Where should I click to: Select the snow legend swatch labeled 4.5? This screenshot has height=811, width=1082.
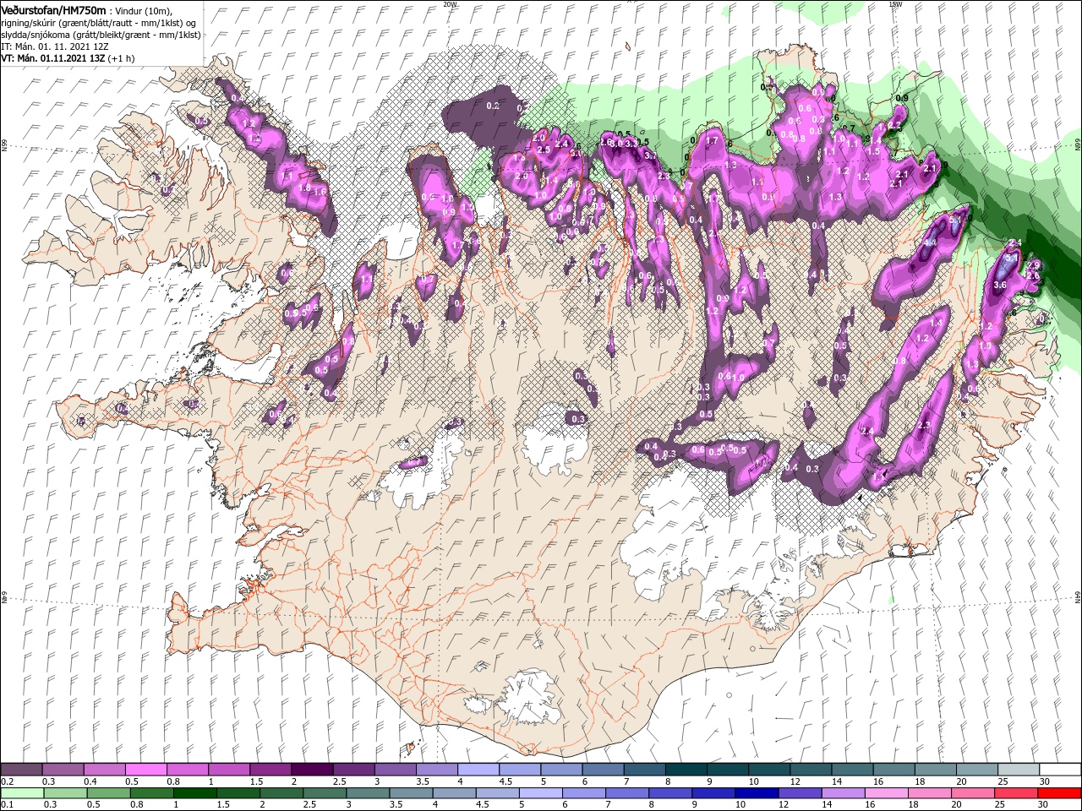(x=519, y=770)
